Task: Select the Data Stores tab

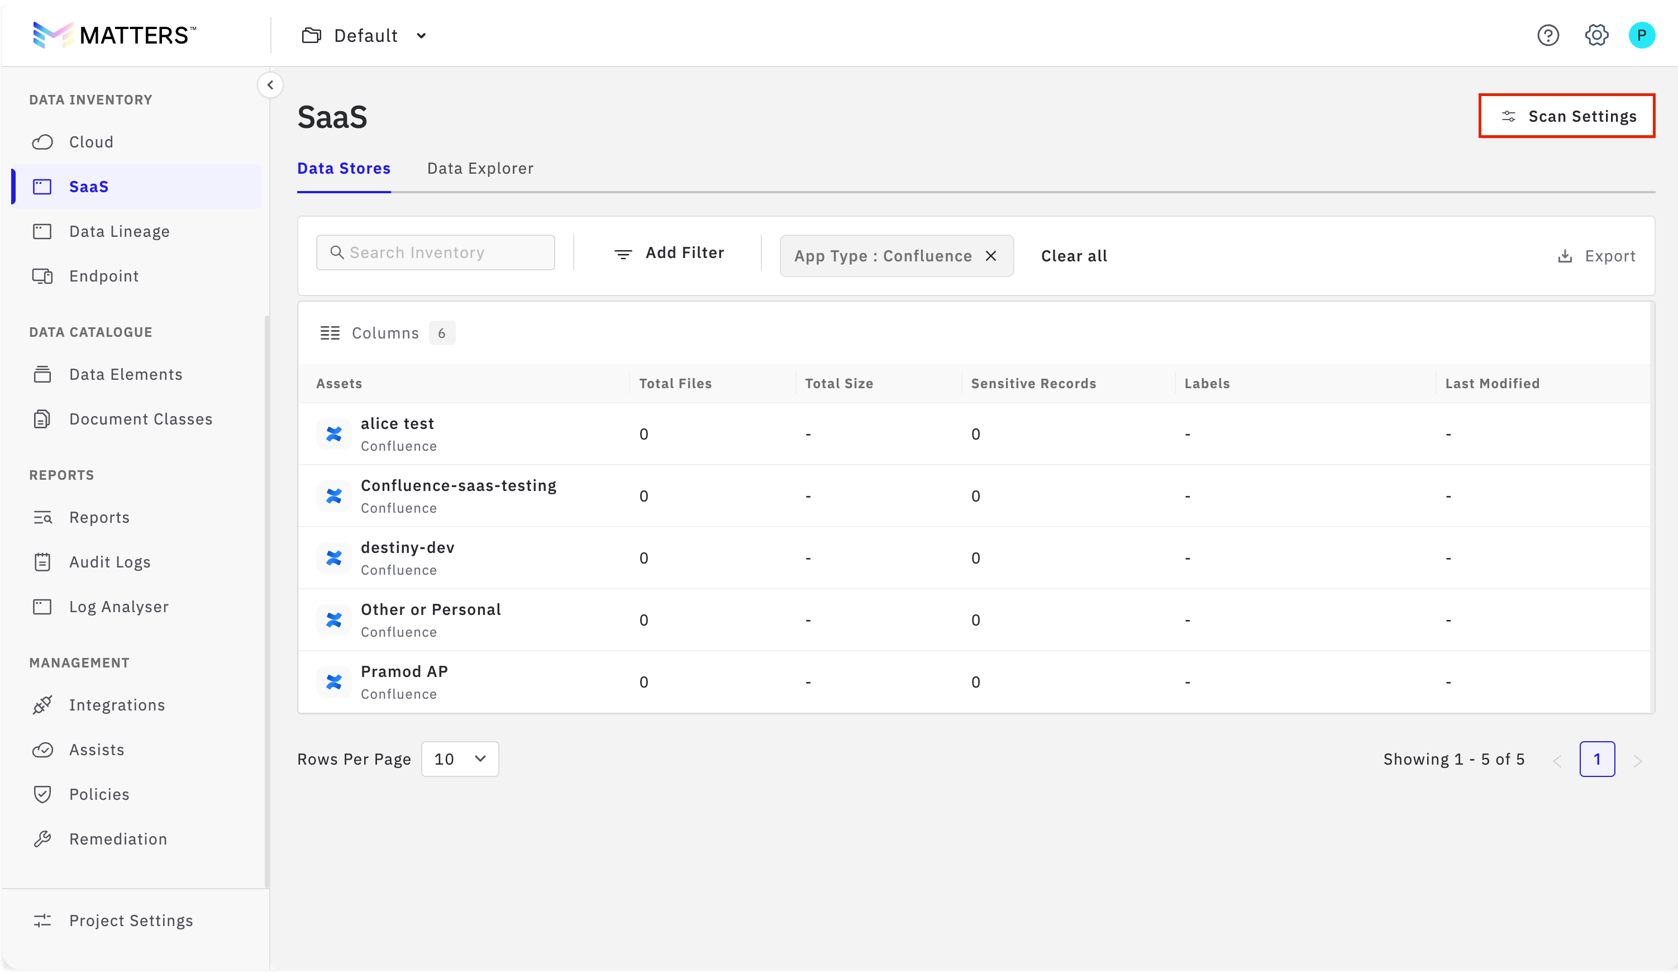Action: pos(344,169)
